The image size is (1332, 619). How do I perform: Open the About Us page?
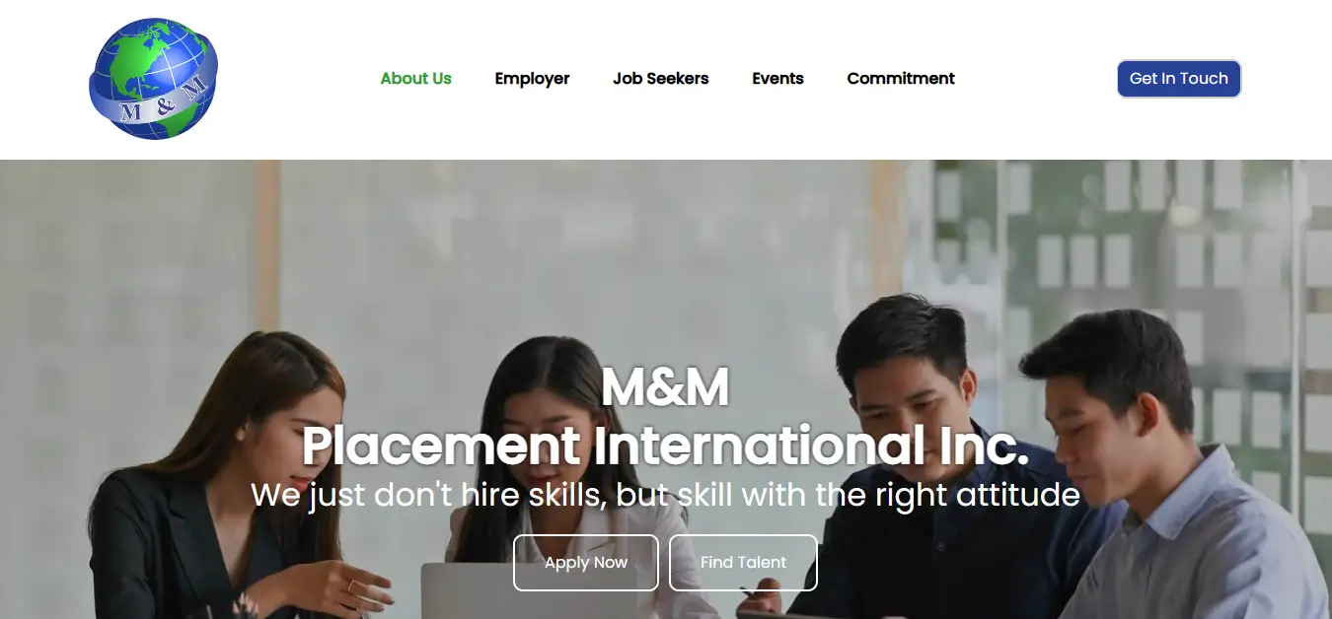click(415, 79)
